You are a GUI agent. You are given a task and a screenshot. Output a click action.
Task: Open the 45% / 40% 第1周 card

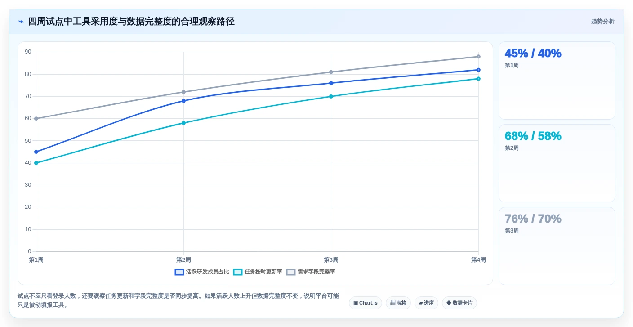[557, 81]
